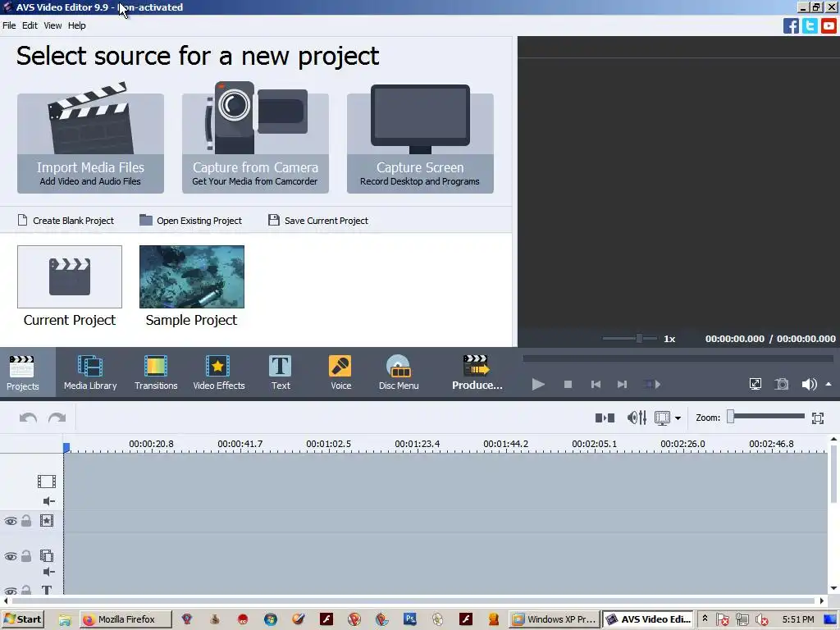The height and width of the screenshot is (630, 840).
Task: Open the Help menu
Action: click(x=76, y=25)
